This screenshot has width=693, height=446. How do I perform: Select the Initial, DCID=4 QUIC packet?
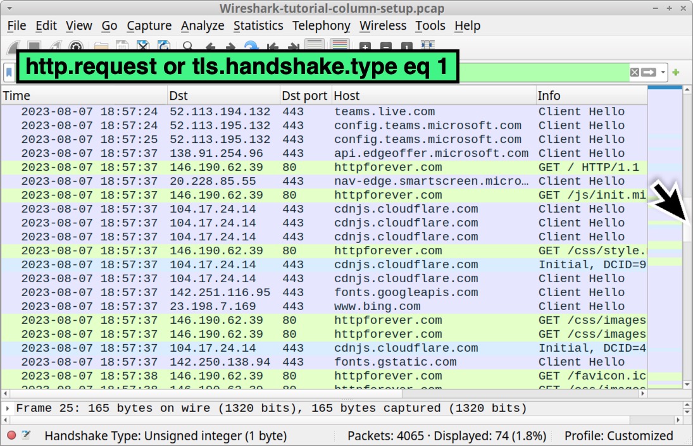point(324,348)
